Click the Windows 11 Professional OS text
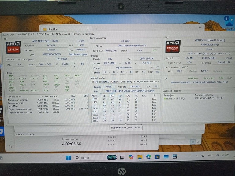Image resolution: width=235 pixels, height=176 pixels. [200, 82]
